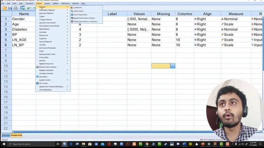Image resolution: width=264 pixels, height=148 pixels.
Task: Click the highlighted Missing cell in row 10
Action: 161,66
